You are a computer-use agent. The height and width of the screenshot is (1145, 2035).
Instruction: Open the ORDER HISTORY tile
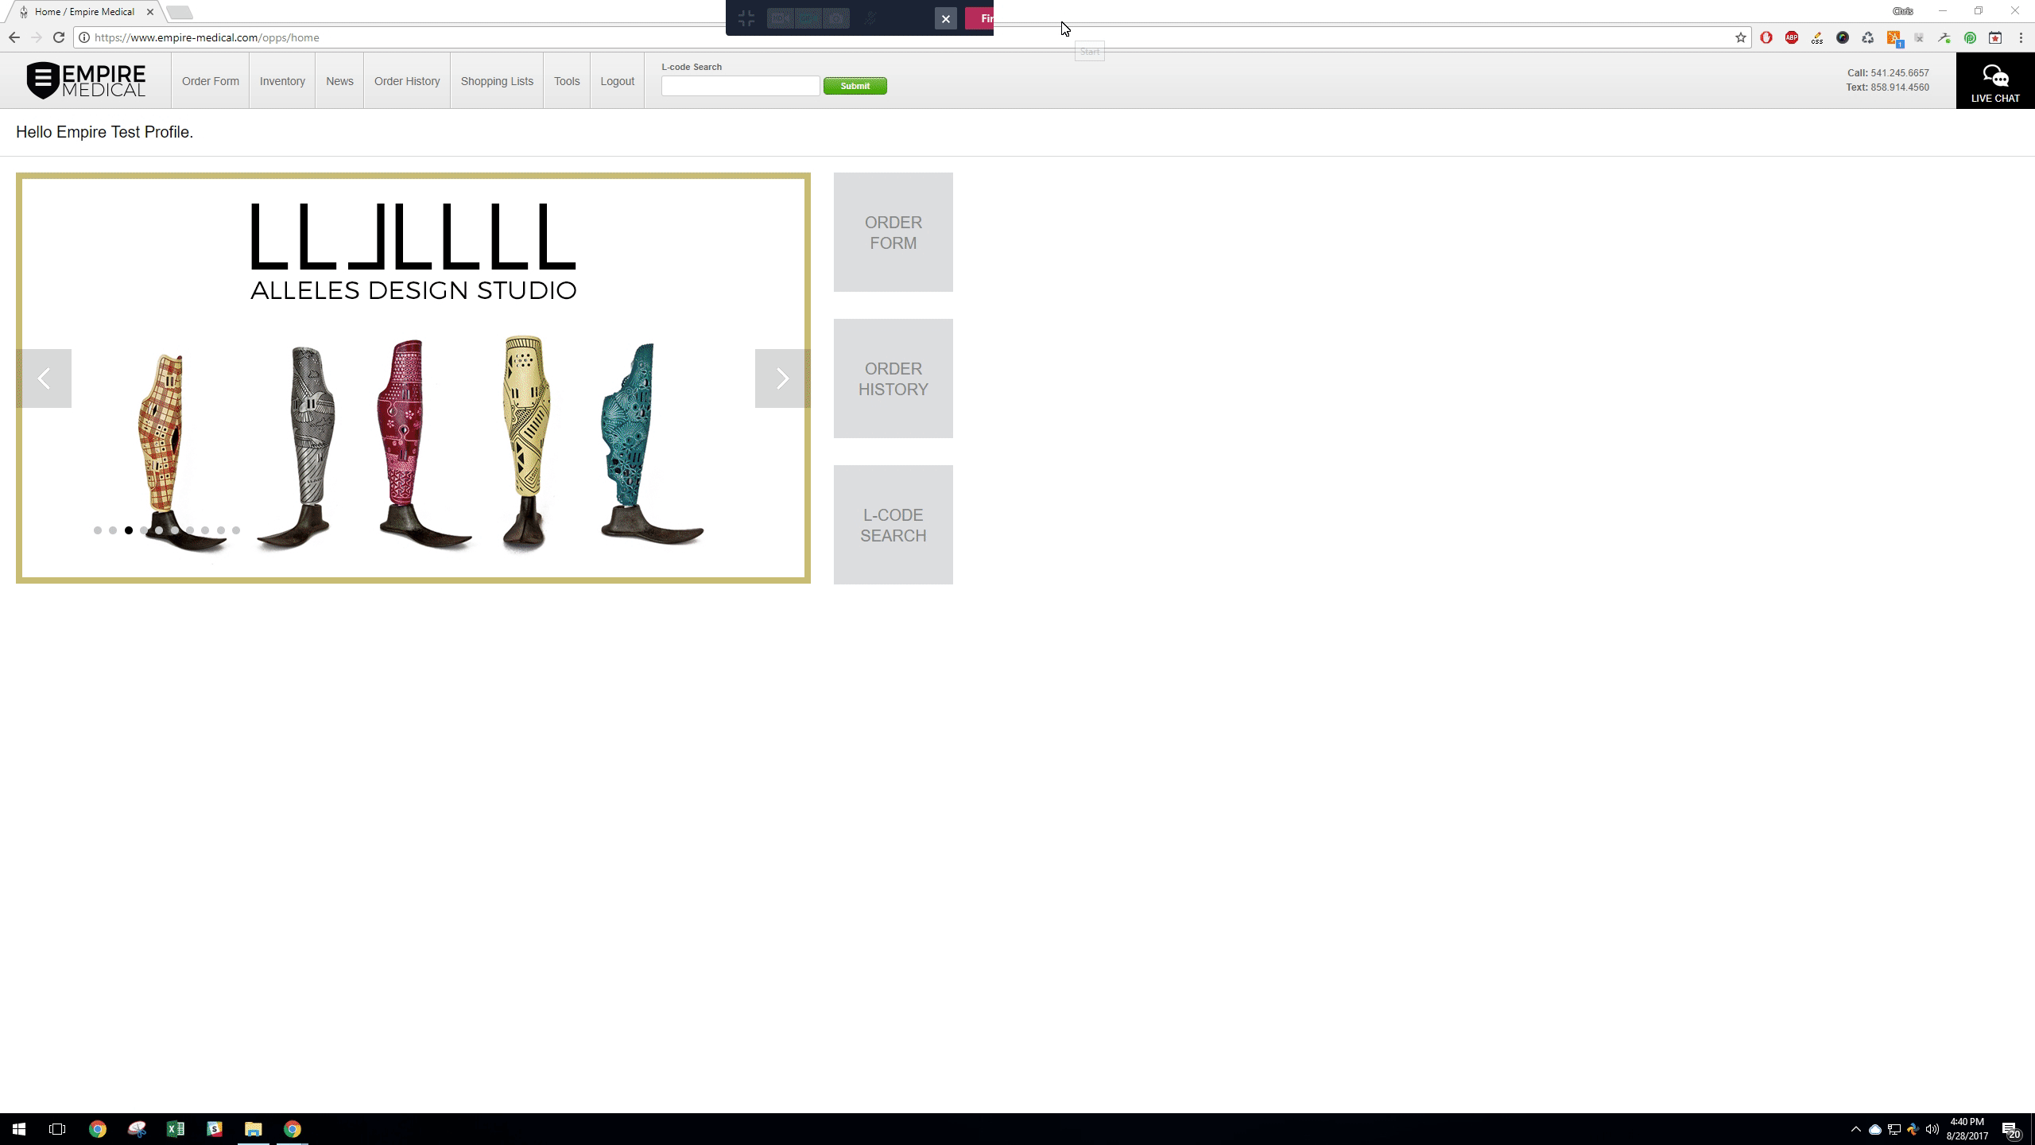click(x=893, y=378)
